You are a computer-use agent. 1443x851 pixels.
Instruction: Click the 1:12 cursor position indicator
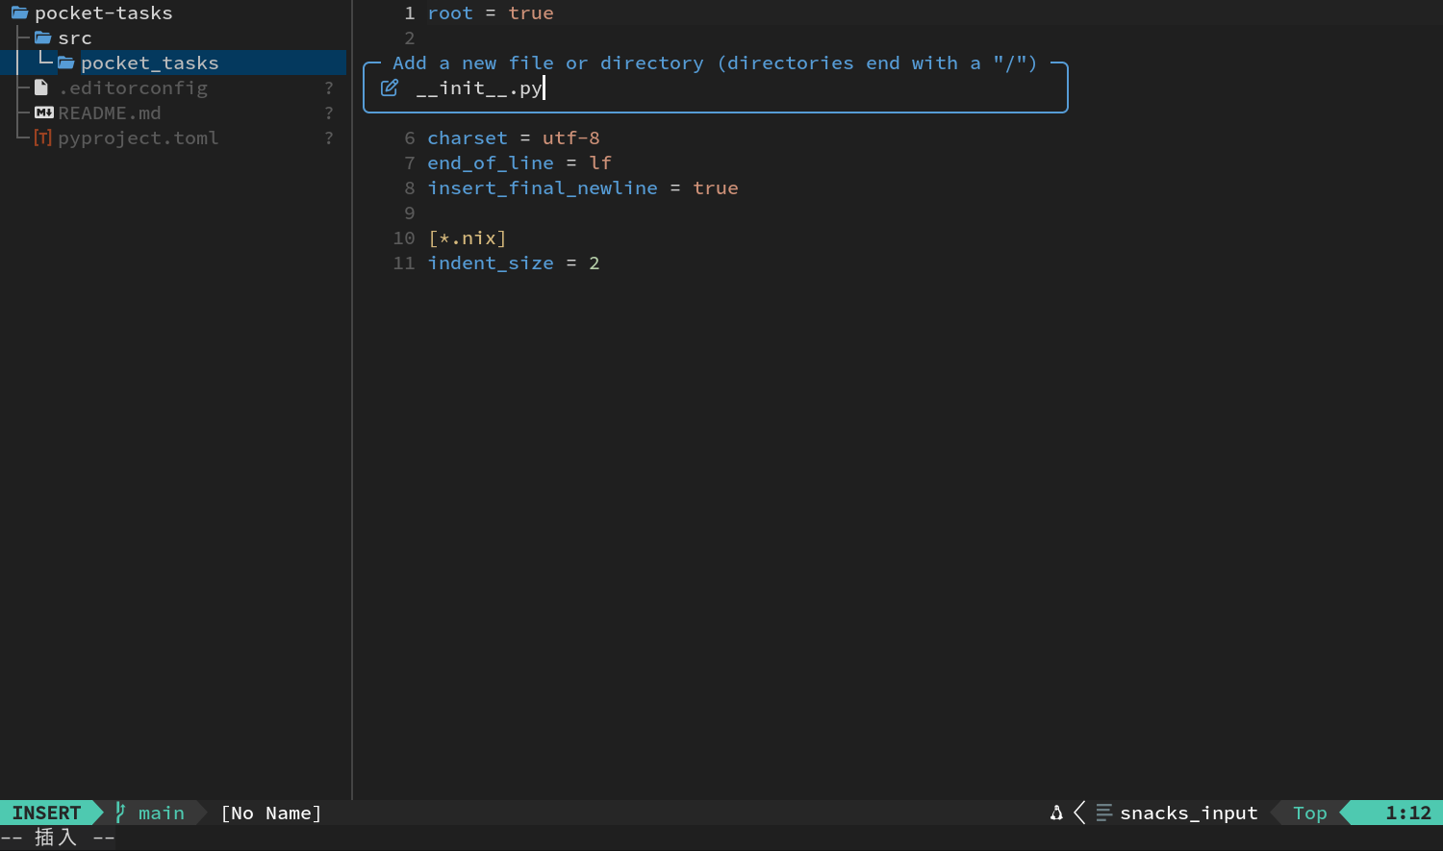click(x=1408, y=813)
